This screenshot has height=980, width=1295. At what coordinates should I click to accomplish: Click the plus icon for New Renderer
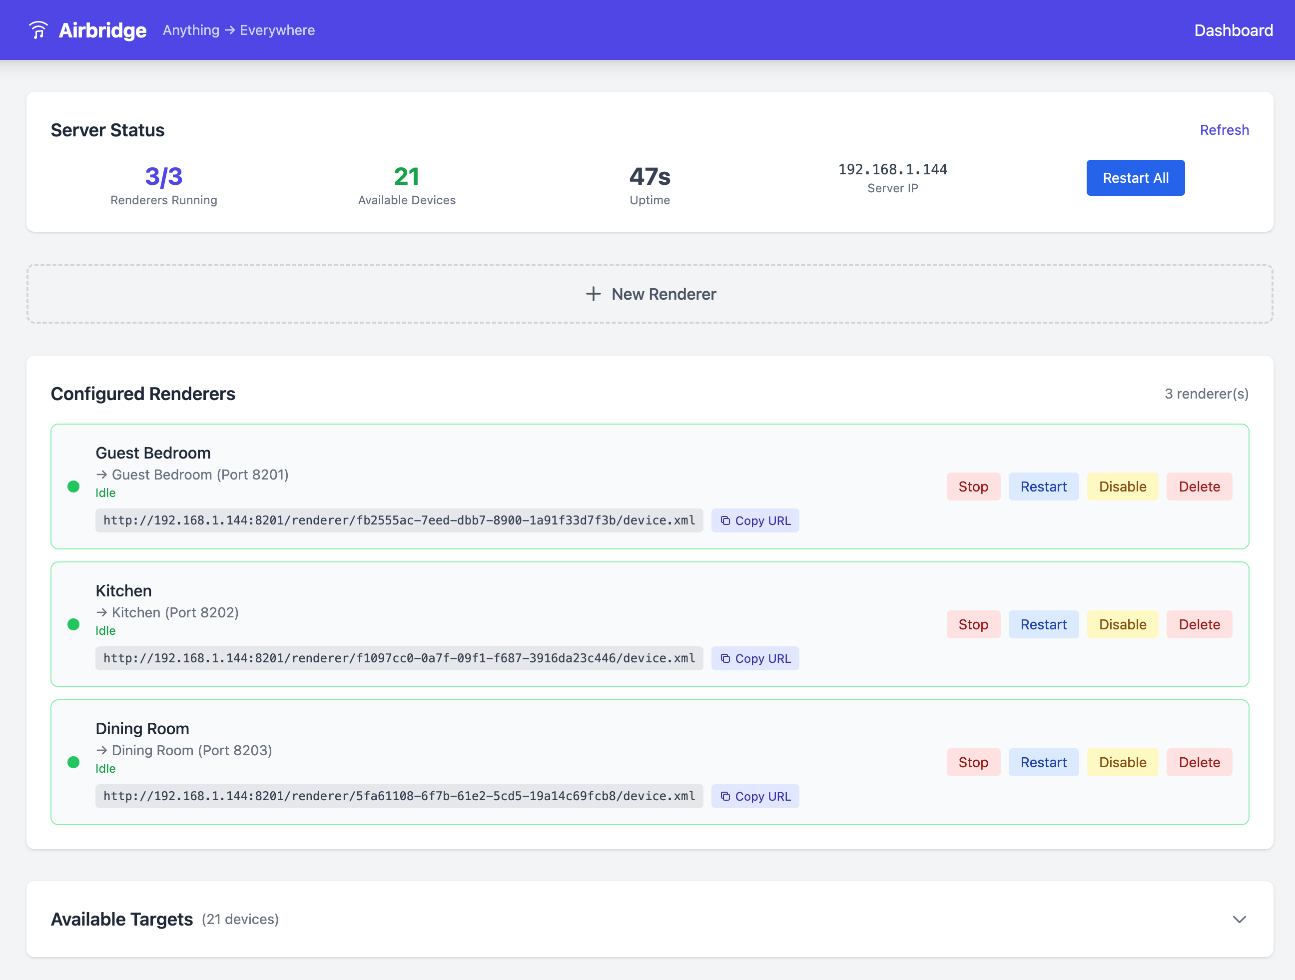coord(593,294)
